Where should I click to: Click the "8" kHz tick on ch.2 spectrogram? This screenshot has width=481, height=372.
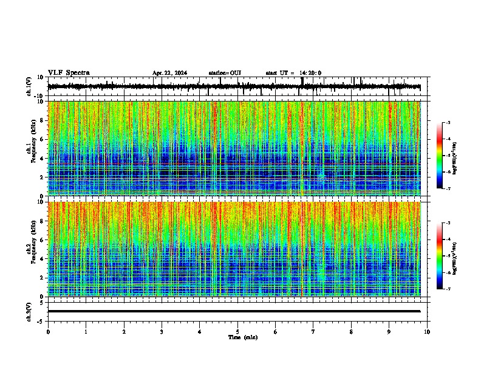(x=42, y=221)
